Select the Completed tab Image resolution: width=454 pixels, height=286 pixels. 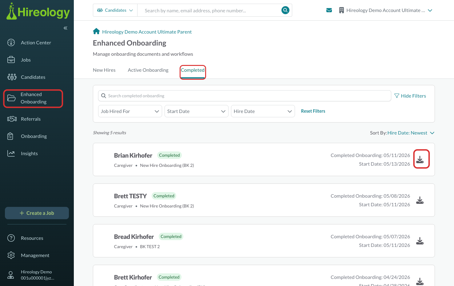[193, 70]
